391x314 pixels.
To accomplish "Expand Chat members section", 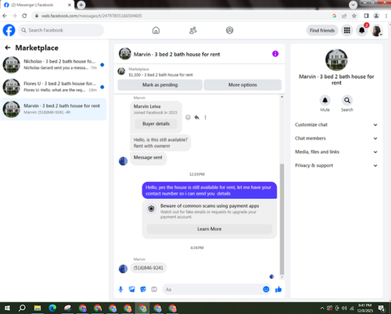I will point(336,138).
